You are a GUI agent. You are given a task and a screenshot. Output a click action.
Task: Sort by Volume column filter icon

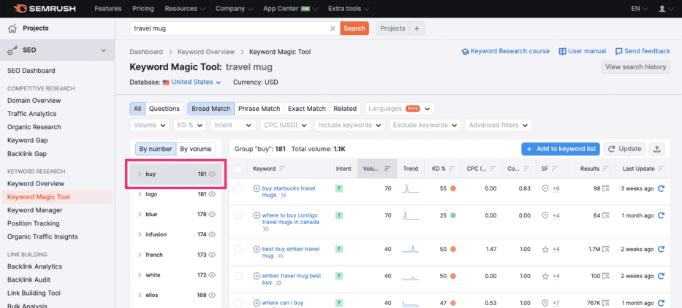(387, 169)
